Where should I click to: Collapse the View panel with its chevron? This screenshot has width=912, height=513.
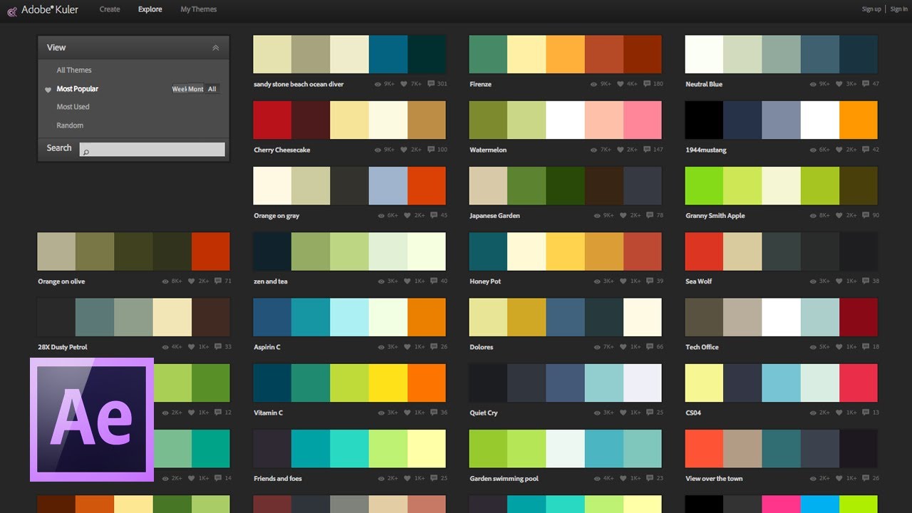(215, 48)
